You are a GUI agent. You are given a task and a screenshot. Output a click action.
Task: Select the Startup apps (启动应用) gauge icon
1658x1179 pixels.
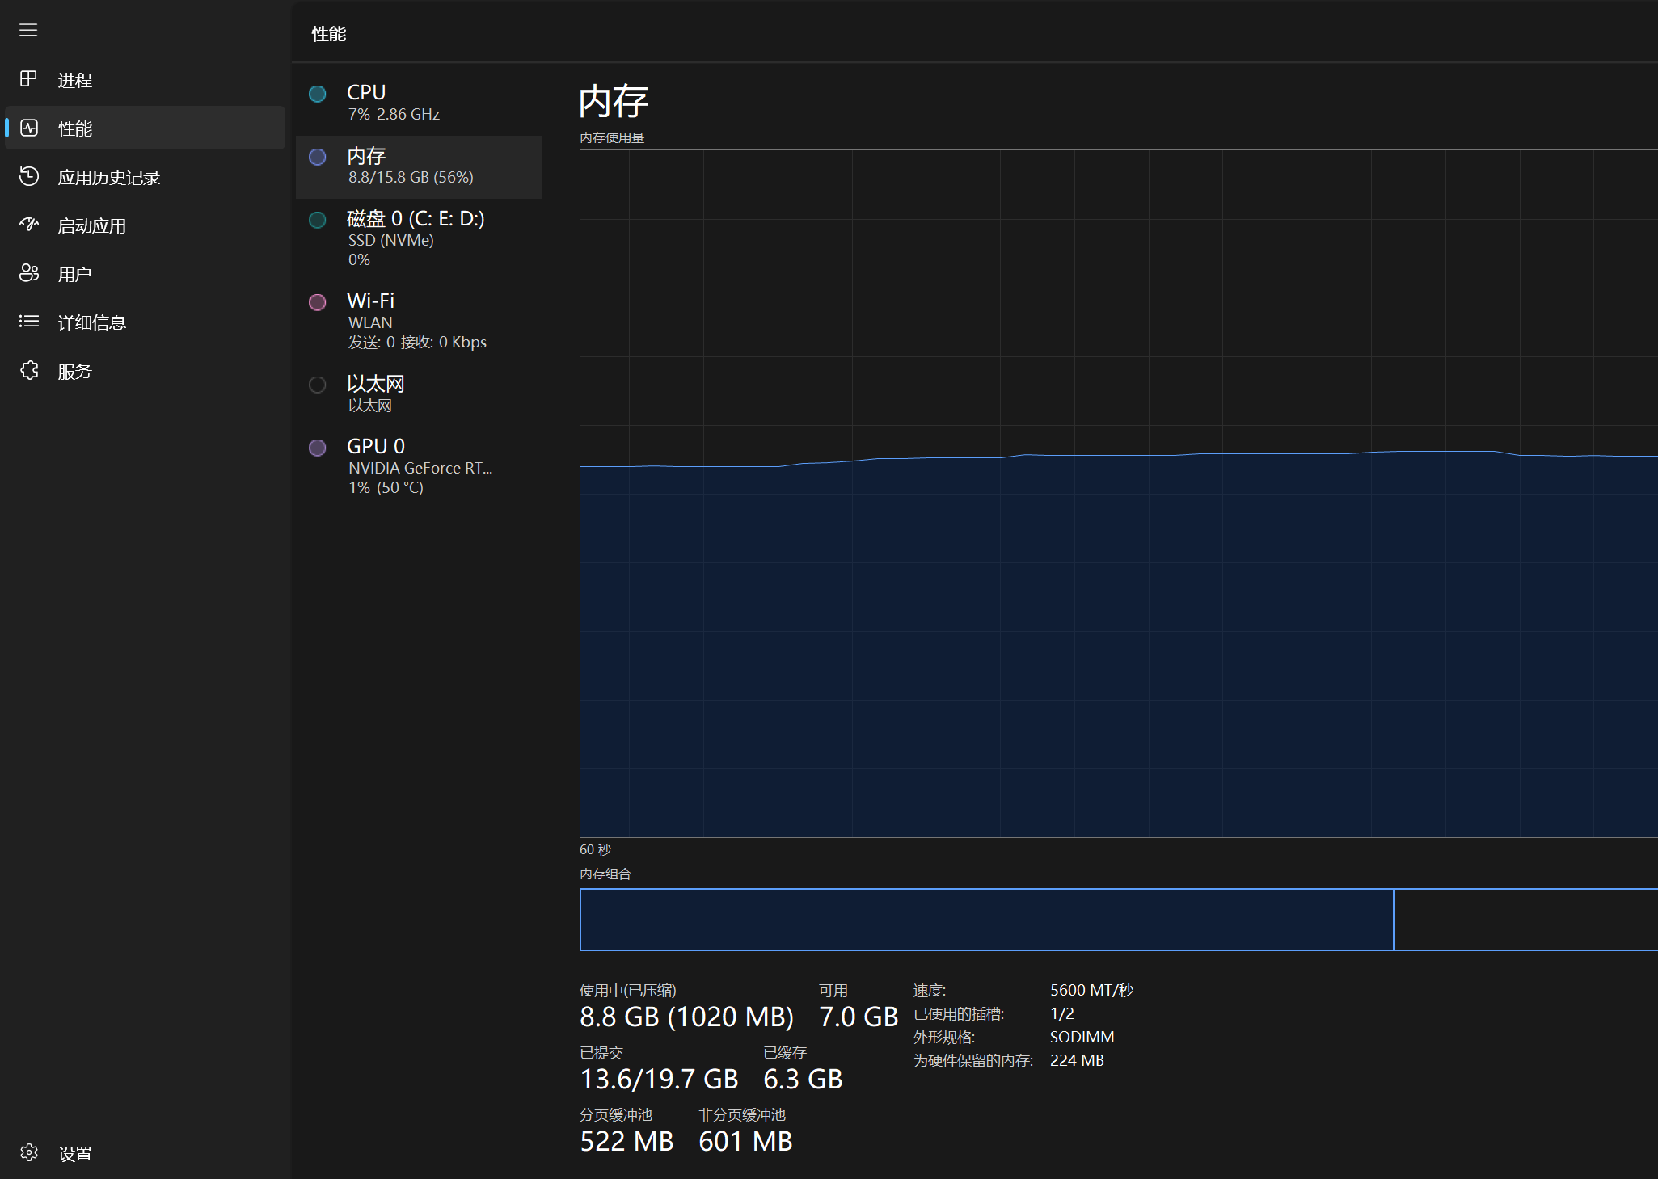pos(29,225)
